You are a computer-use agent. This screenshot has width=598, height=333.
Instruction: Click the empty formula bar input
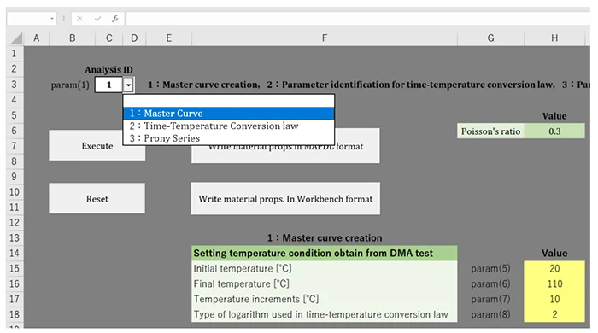[359, 19]
